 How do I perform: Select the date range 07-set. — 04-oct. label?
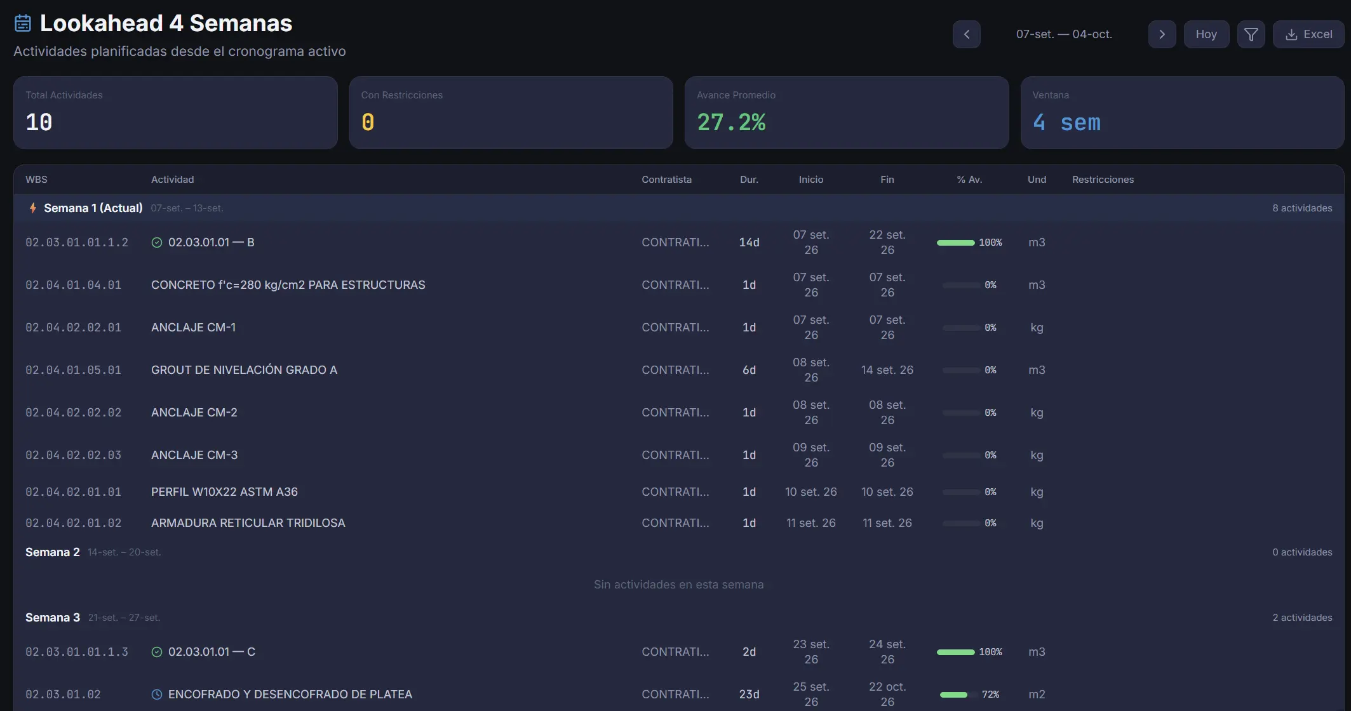click(x=1064, y=34)
